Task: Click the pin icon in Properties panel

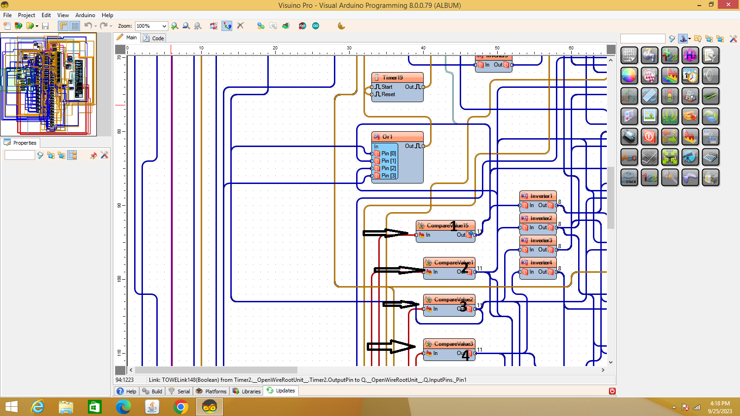Action: tap(93, 155)
